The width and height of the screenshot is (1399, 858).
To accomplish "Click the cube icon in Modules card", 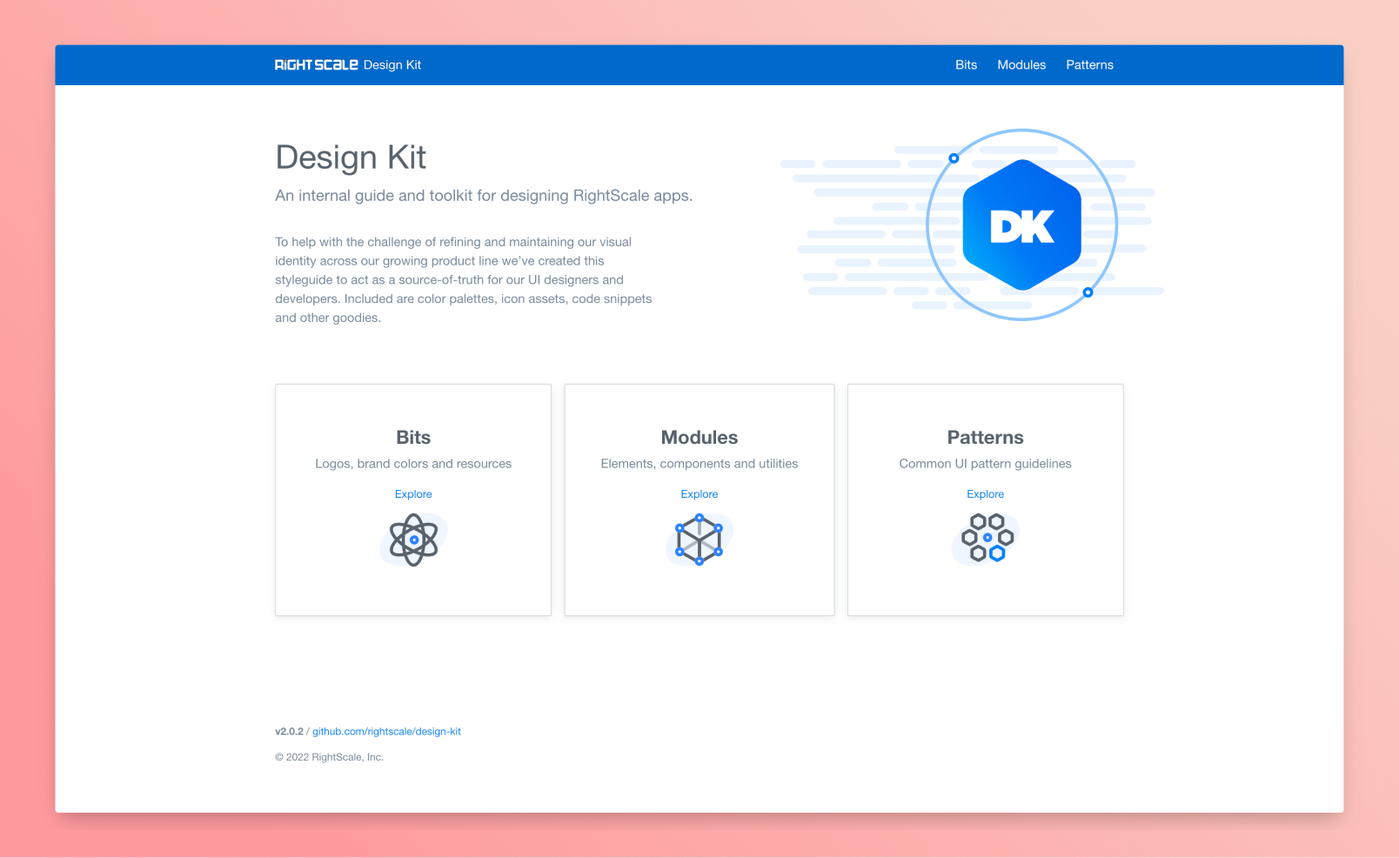I will click(699, 540).
